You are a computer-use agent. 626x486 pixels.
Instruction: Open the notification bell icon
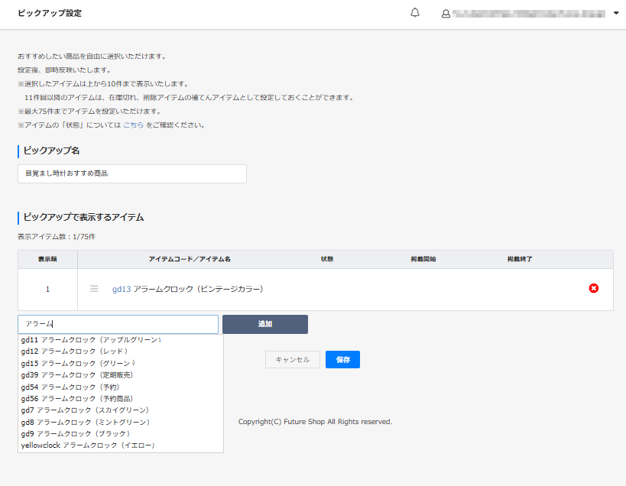[415, 13]
